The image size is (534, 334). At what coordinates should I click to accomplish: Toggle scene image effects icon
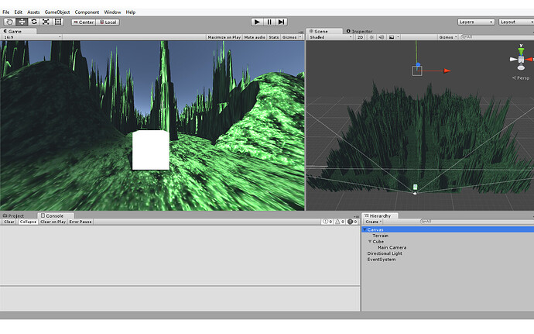click(x=392, y=37)
